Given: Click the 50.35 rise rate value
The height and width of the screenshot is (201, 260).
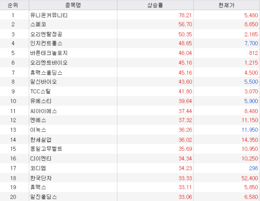Looking at the screenshot, I should [185, 34].
